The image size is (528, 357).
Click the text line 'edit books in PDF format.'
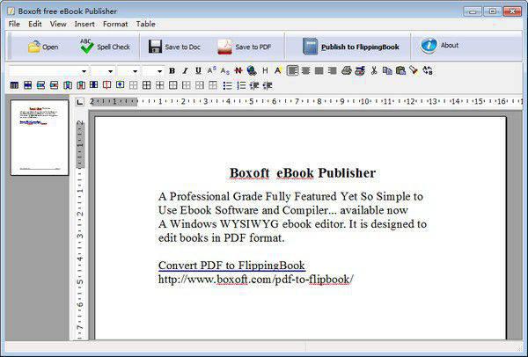222,238
